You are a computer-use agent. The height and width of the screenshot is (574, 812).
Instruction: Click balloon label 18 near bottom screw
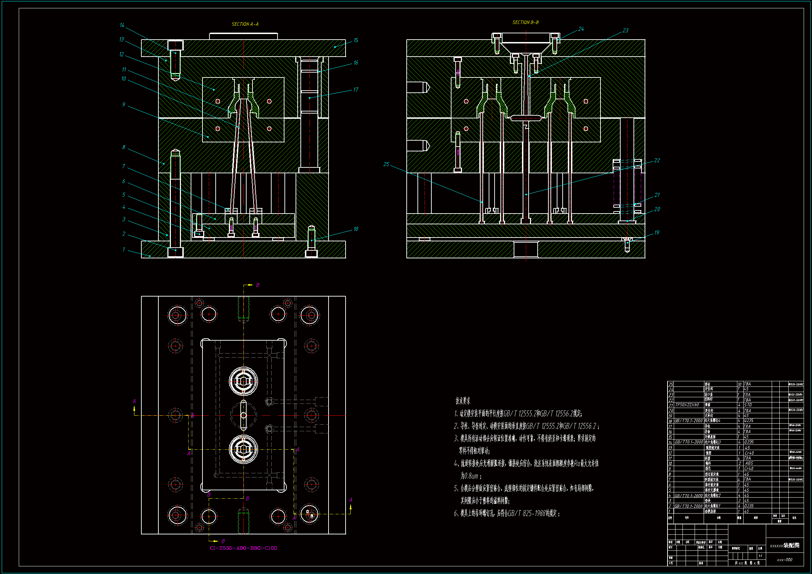355,229
